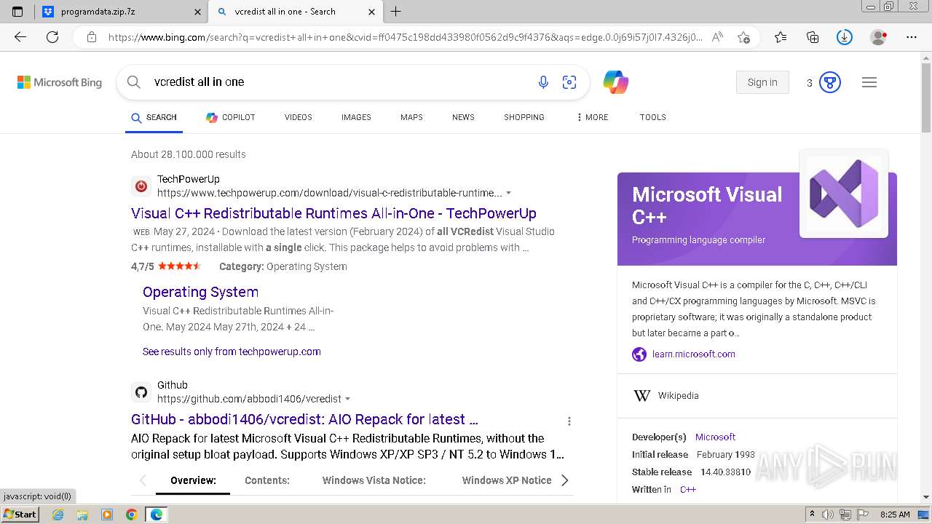The height and width of the screenshot is (524, 932).
Task: Click the search magnifier icon in box
Action: tap(133, 82)
